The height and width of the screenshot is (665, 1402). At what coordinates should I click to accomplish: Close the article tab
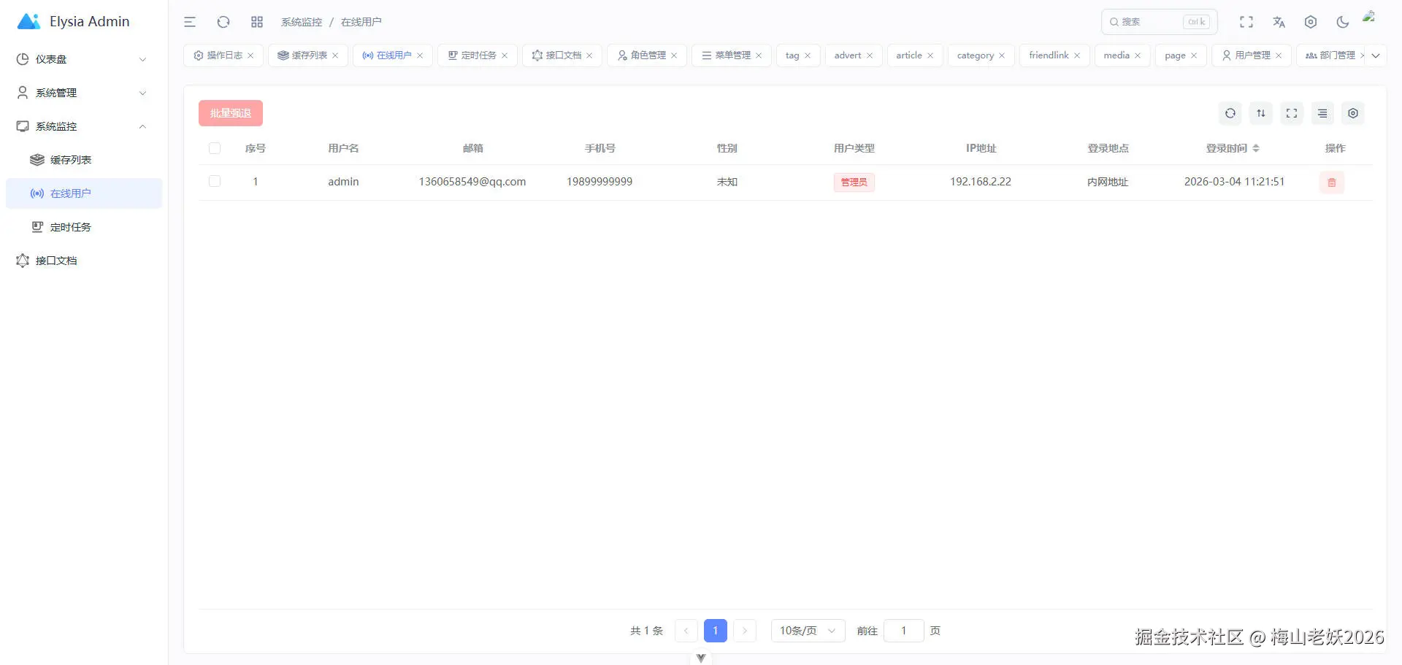[x=930, y=55]
